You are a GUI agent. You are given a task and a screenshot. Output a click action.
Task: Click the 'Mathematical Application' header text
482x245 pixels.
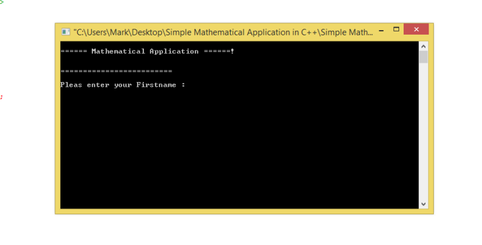[145, 51]
